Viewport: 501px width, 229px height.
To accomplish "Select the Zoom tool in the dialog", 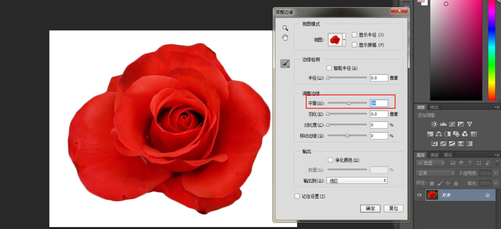I will (x=285, y=28).
